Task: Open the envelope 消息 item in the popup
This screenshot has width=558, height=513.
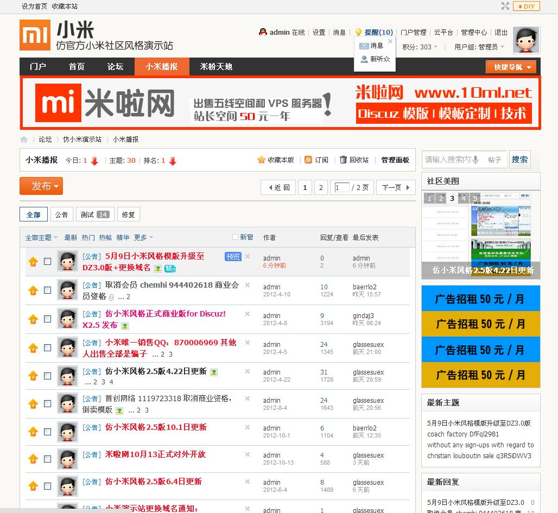Action: [x=371, y=46]
